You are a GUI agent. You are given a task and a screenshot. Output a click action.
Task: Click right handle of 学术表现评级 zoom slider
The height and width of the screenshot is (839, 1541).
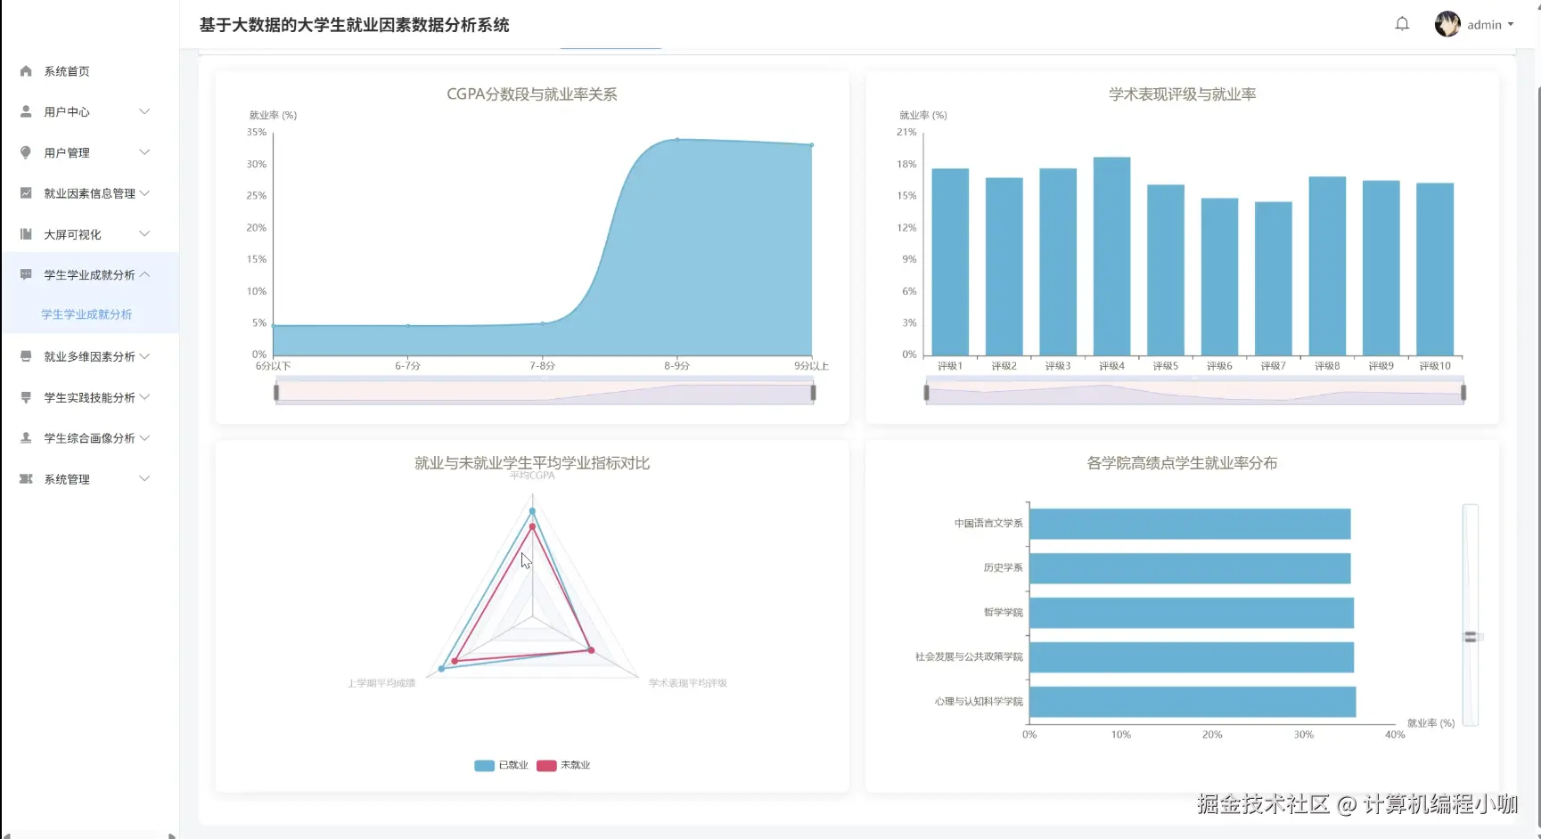click(x=1463, y=392)
